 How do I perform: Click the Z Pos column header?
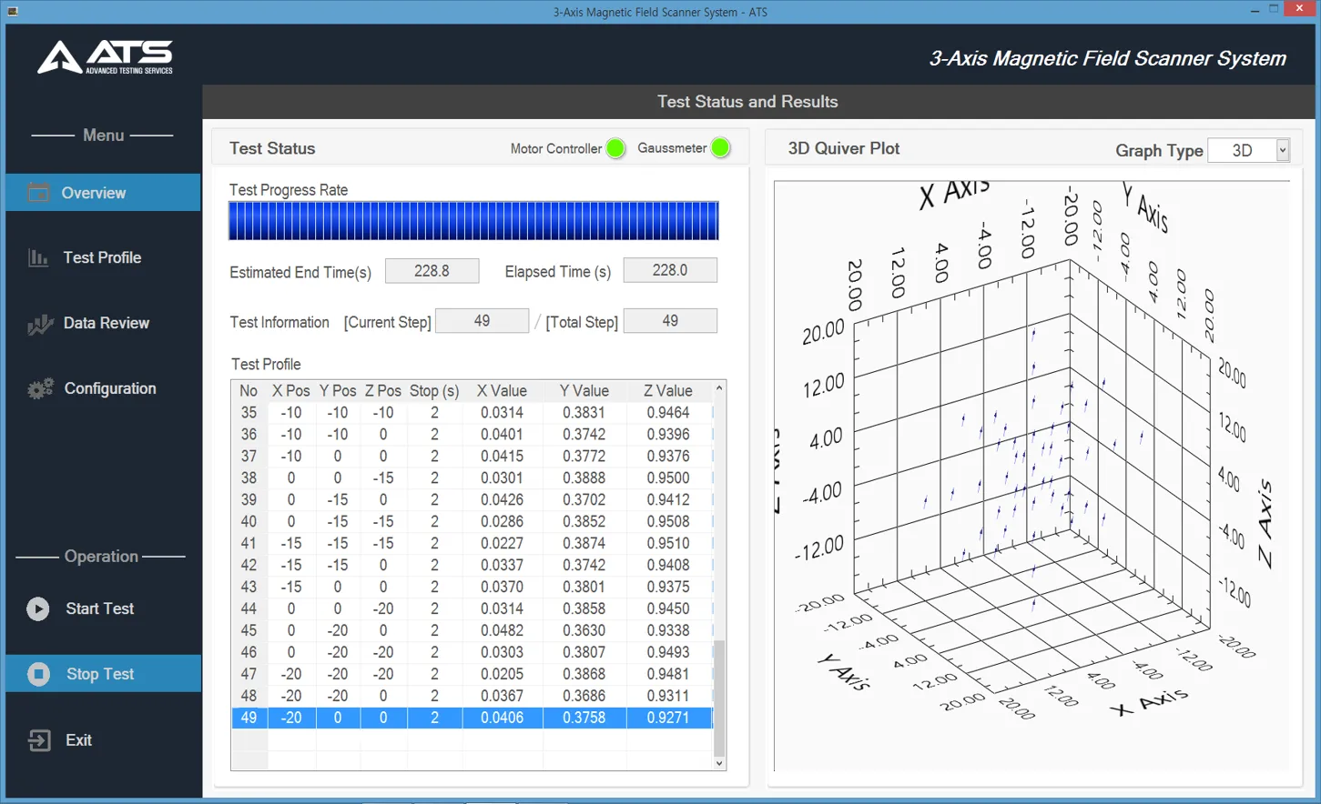tap(383, 391)
